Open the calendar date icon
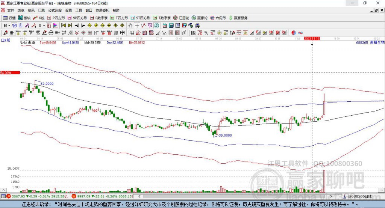The image size is (385, 208). pyautogui.click(x=165, y=26)
